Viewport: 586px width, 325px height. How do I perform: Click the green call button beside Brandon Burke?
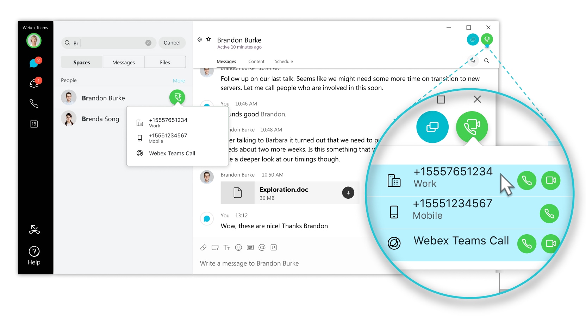pyautogui.click(x=177, y=97)
